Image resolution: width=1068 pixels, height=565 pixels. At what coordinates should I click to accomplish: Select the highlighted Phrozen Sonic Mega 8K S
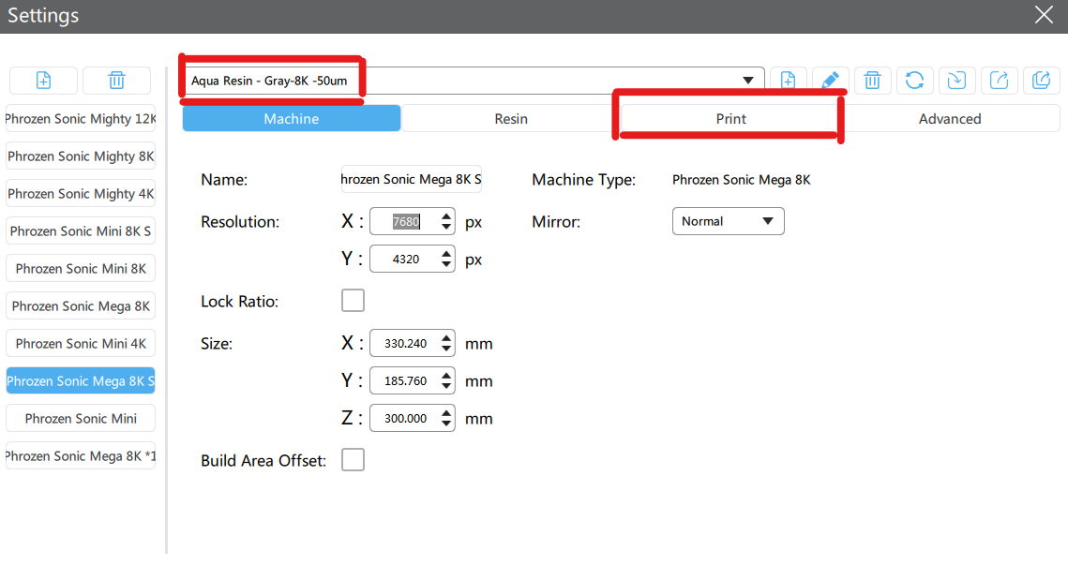click(x=81, y=380)
